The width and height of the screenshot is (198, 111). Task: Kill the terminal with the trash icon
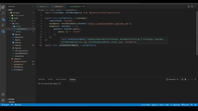coord(185,79)
